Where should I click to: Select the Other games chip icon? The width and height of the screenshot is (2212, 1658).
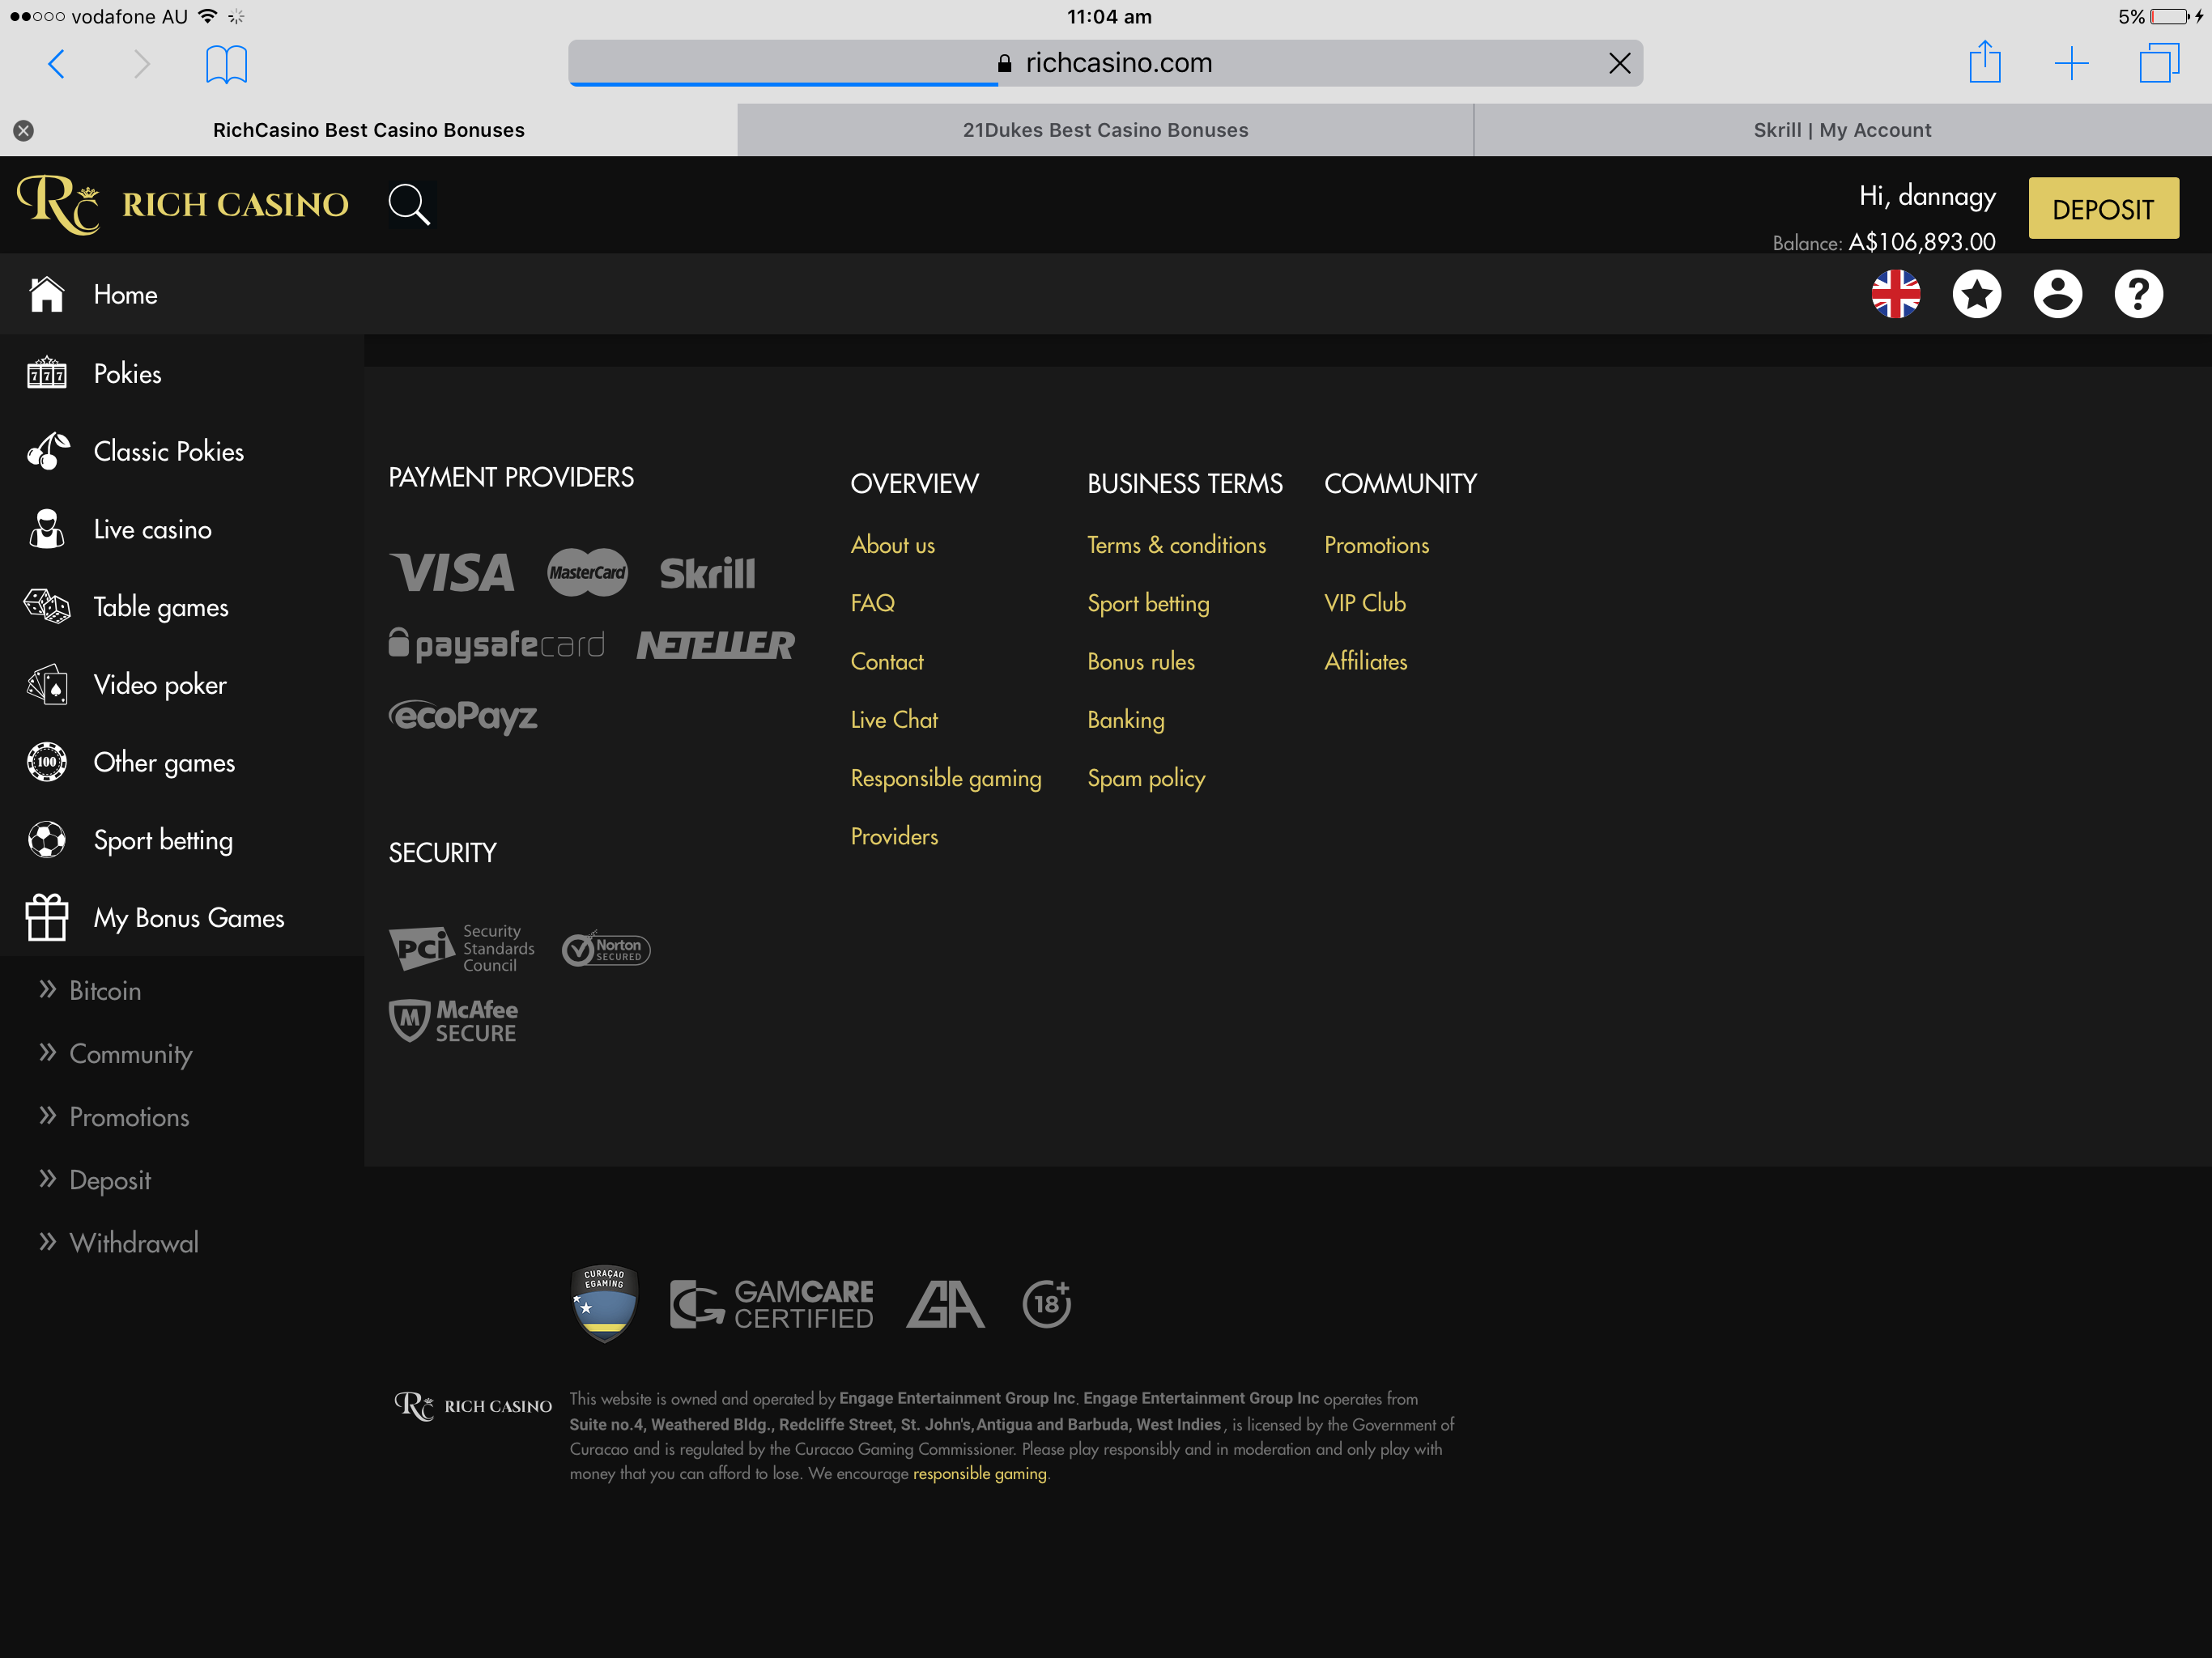(46, 762)
